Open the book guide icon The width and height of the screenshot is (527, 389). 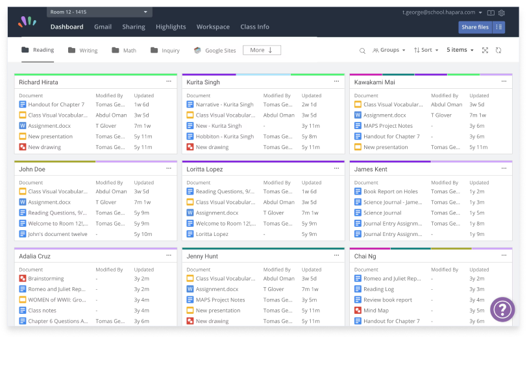point(491,13)
